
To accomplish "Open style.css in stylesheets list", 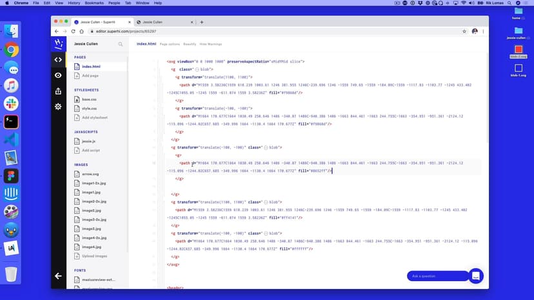I will [88, 108].
